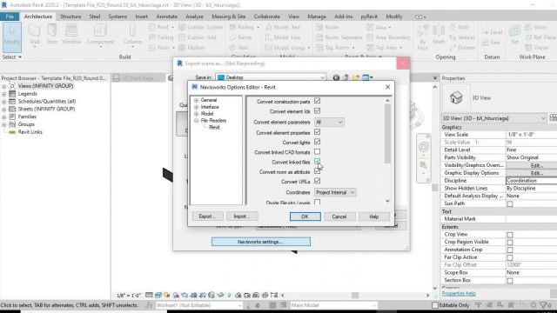This screenshot has height=313, width=557.
Task: Expand Sheets (INFINITY GROUP) in Project Browser
Action: [3, 110]
